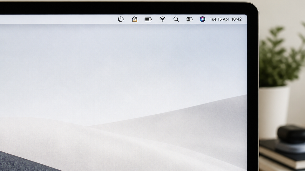Open Control Center toggles icon

point(189,19)
